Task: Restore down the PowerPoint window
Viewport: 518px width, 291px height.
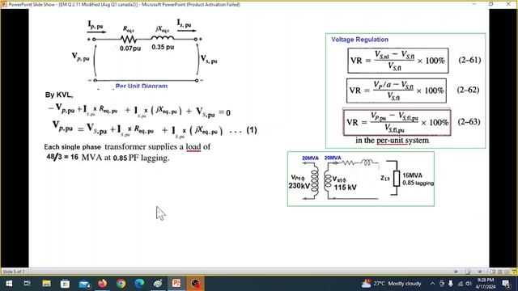Action: [491, 4]
